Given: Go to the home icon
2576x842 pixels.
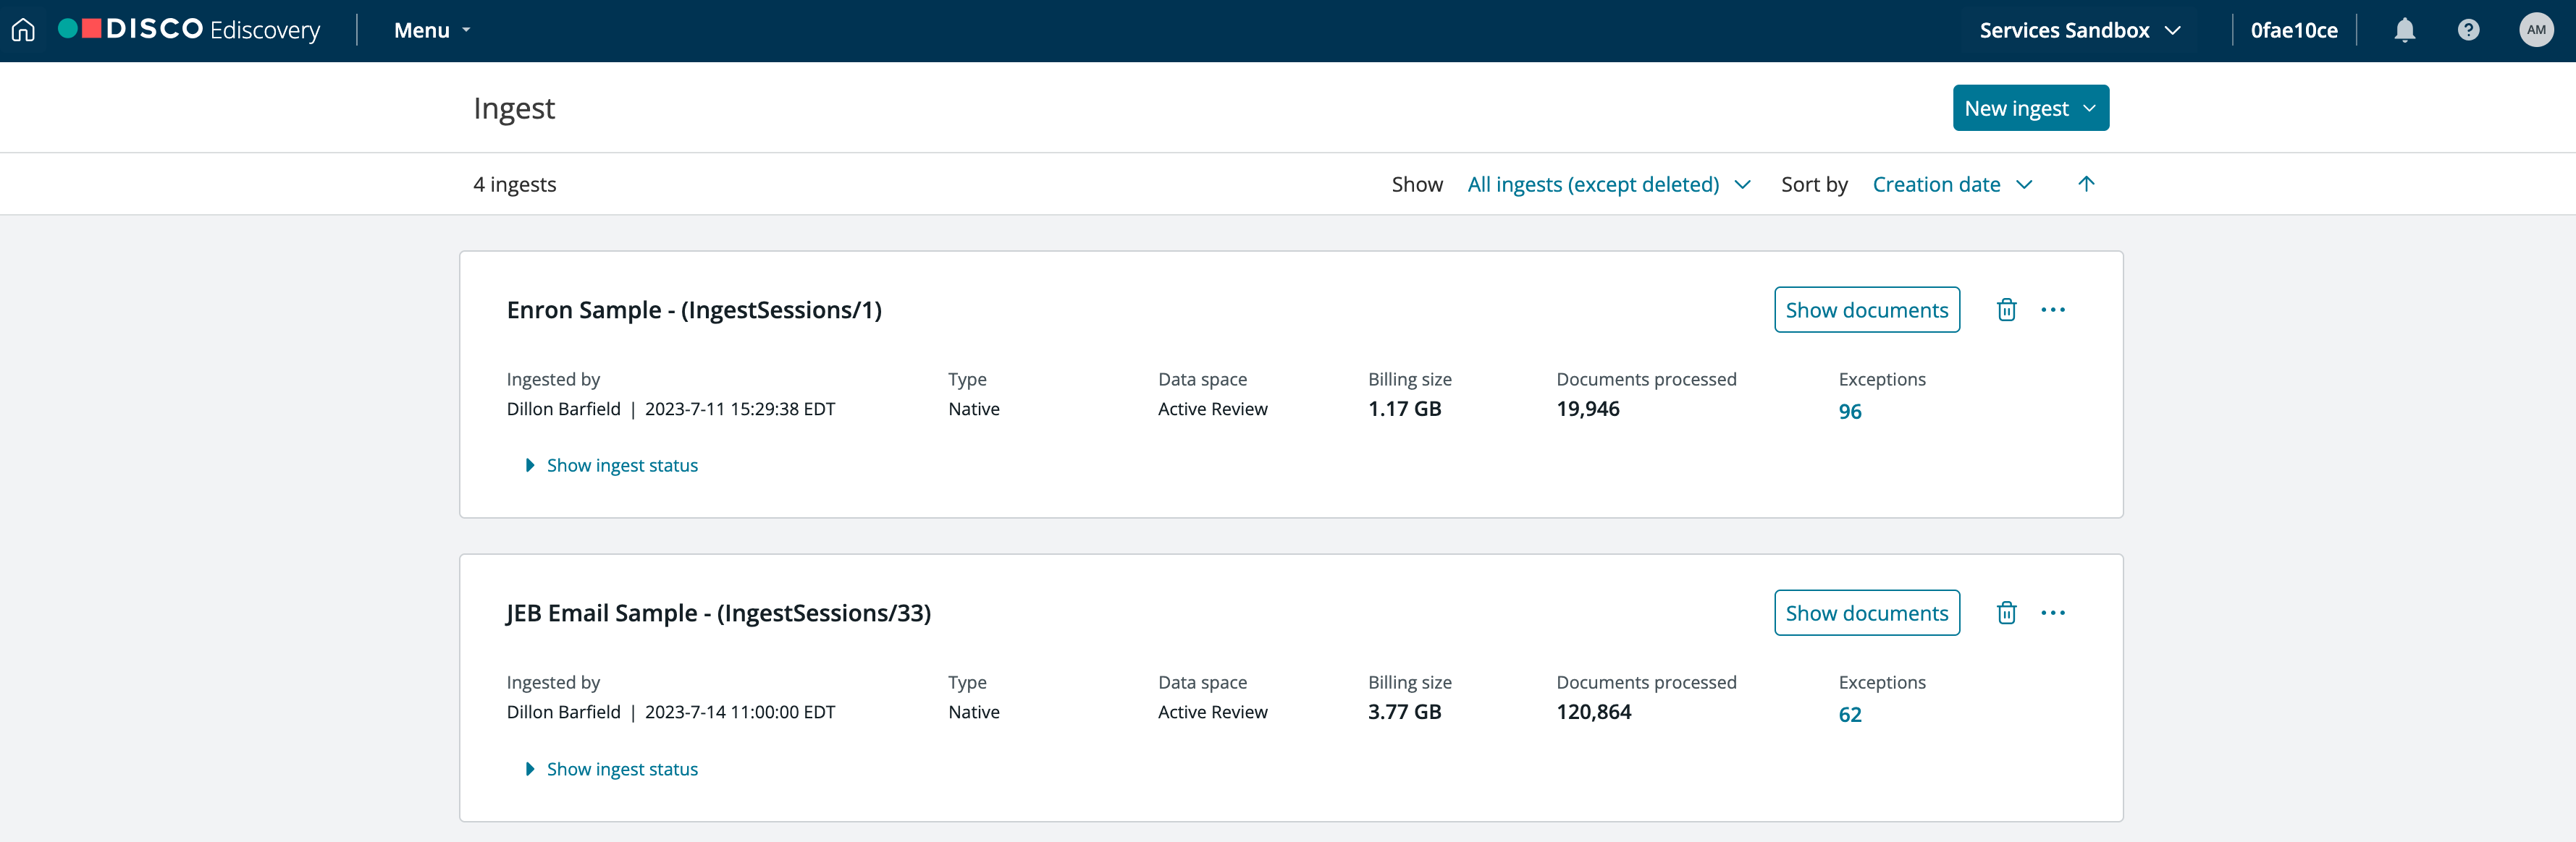Looking at the screenshot, I should click(23, 30).
